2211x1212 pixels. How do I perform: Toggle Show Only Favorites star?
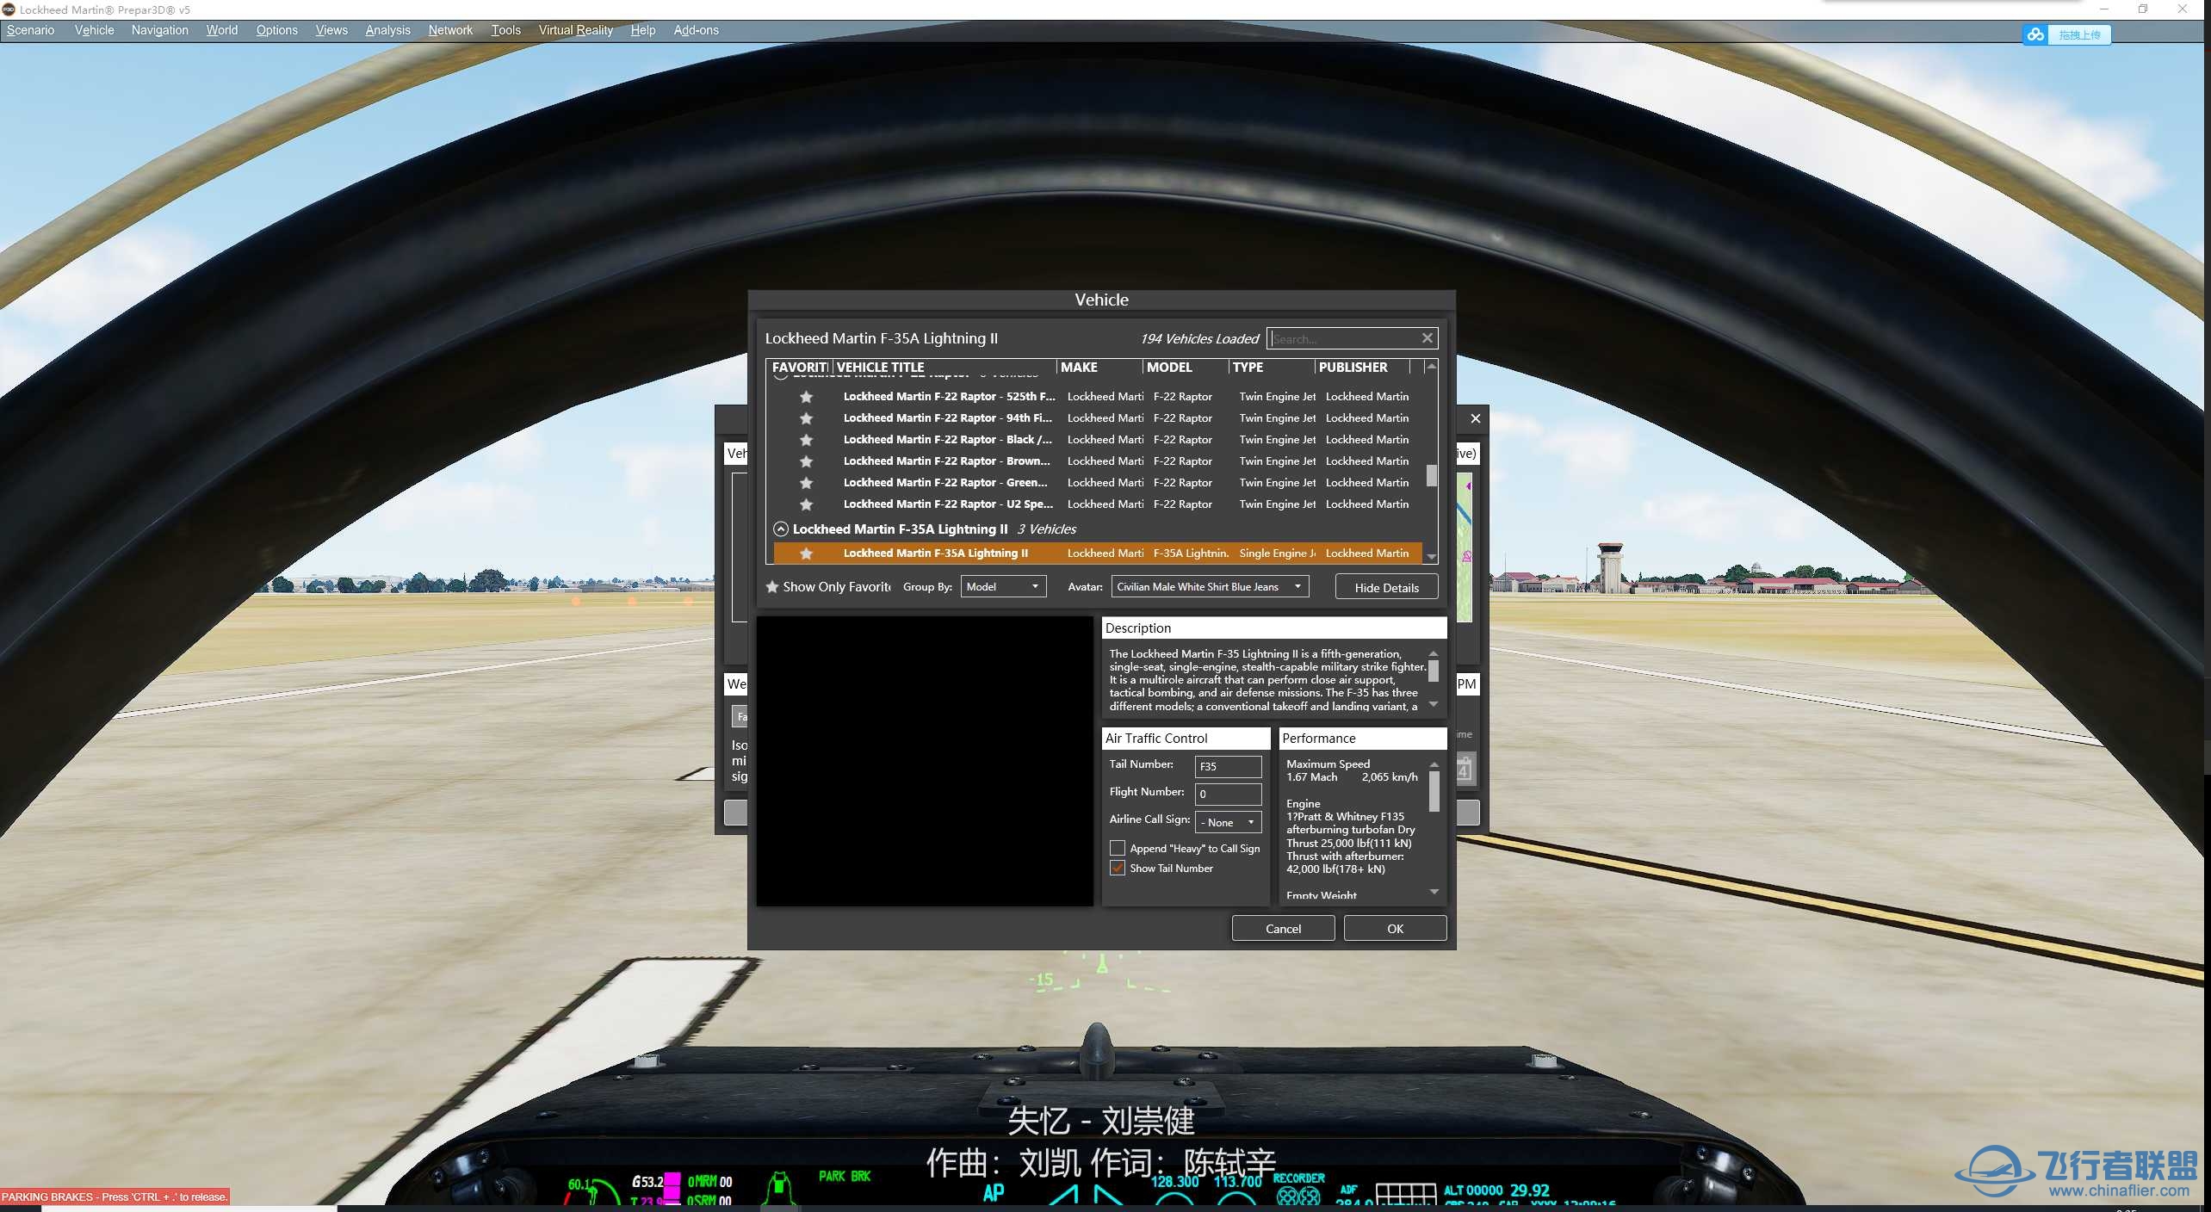pos(772,587)
